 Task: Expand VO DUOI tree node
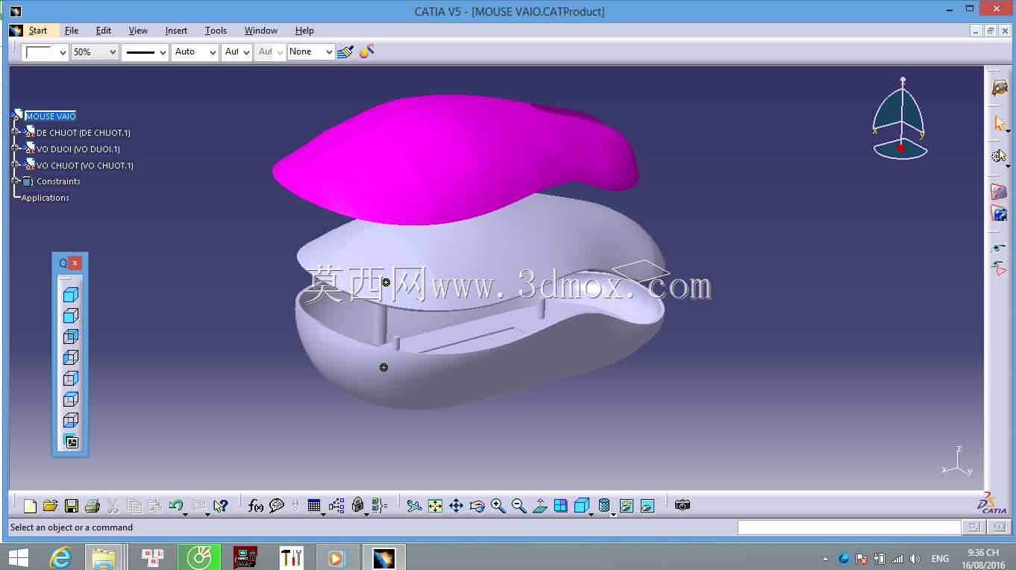point(15,148)
